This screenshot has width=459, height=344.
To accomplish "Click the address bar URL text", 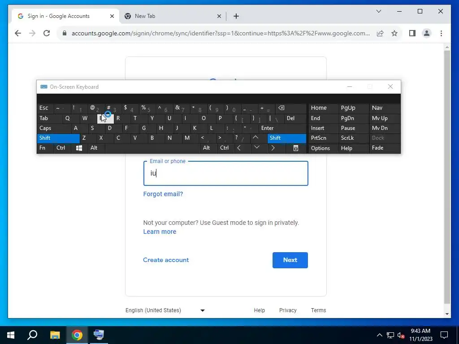I will click(x=221, y=33).
